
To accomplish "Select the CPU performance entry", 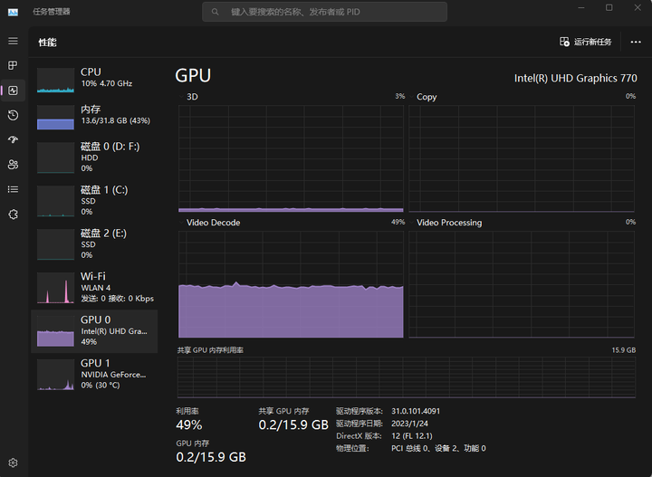I will pos(94,79).
